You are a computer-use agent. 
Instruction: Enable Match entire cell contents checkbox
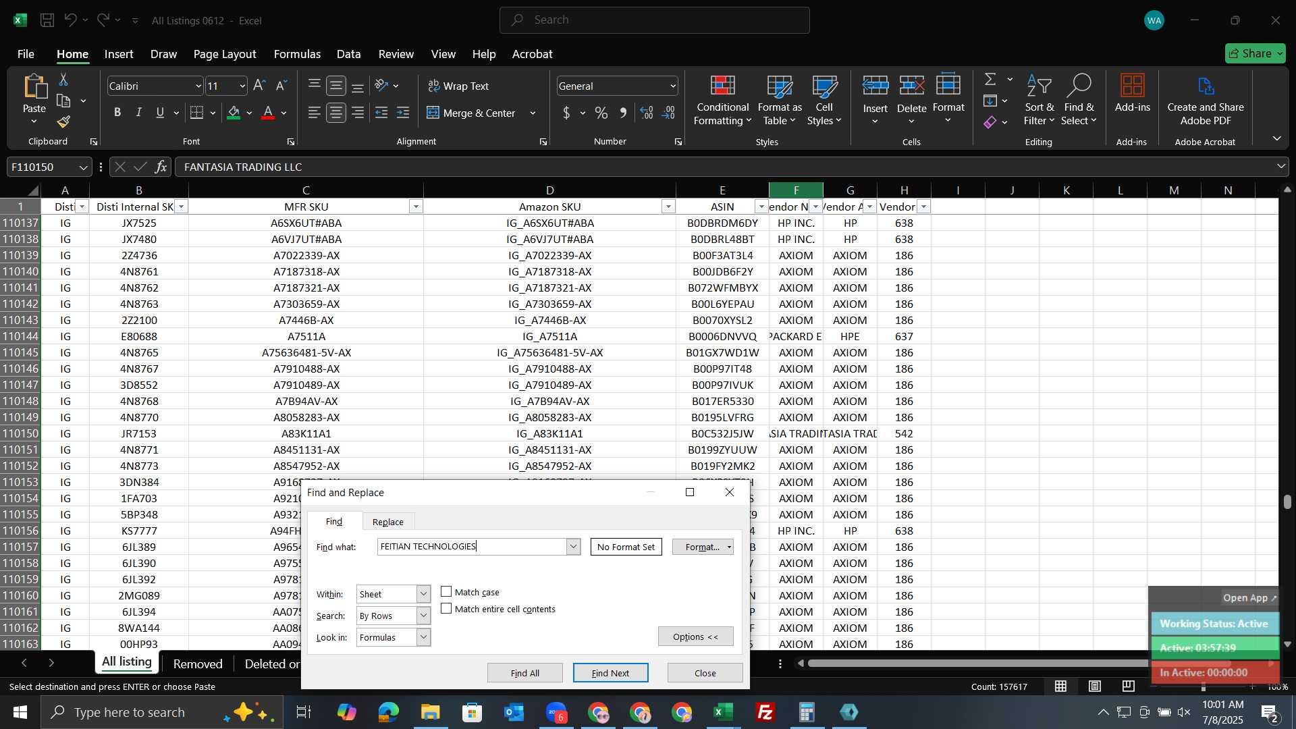(x=446, y=608)
